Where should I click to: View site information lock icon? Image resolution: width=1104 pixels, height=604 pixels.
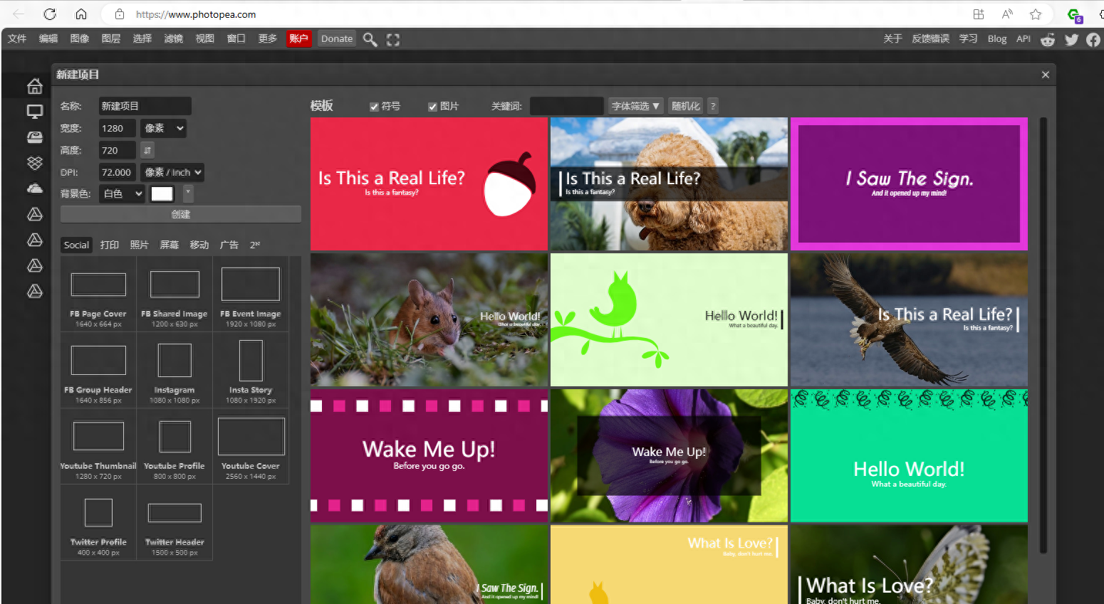tap(120, 14)
